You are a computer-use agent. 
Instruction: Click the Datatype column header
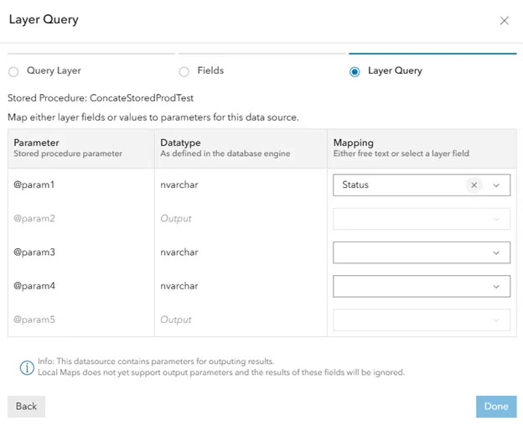(x=241, y=148)
